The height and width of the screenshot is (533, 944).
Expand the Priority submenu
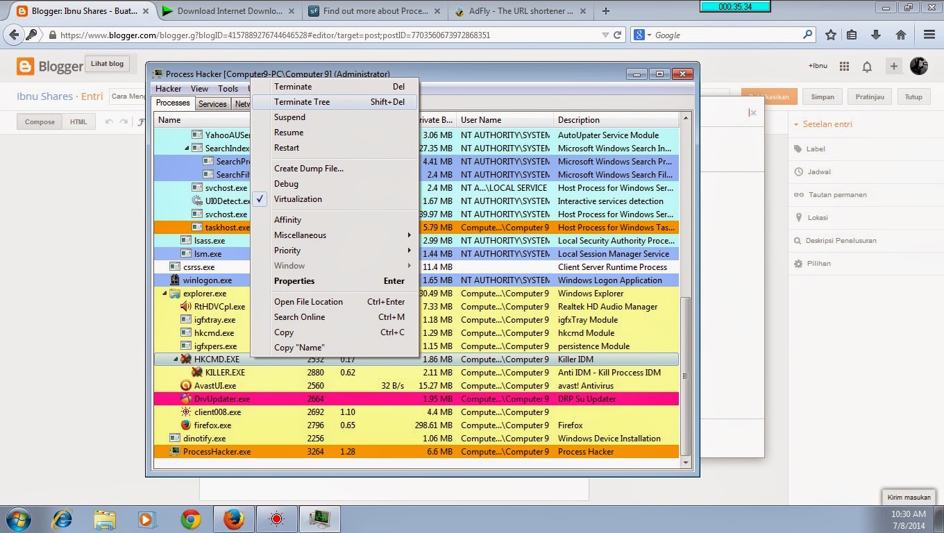[333, 251]
